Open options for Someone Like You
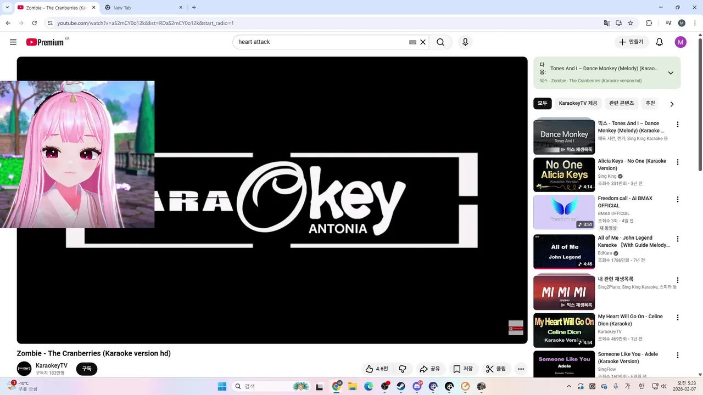The height and width of the screenshot is (395, 703). (677, 355)
